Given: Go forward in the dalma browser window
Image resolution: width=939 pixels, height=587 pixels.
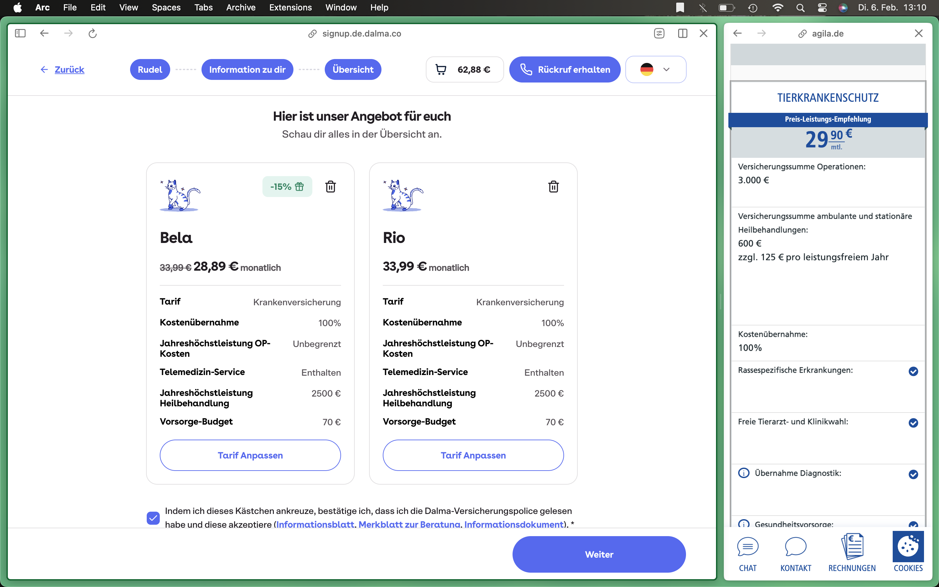Looking at the screenshot, I should tap(68, 33).
